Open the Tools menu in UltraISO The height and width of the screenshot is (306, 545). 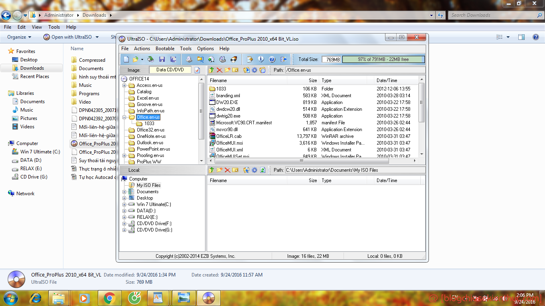click(x=186, y=49)
